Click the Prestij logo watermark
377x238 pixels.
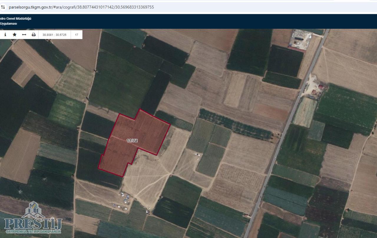tap(33, 210)
